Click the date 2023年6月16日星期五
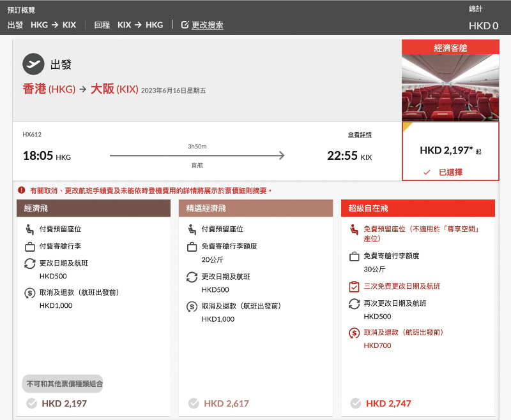 [x=173, y=91]
